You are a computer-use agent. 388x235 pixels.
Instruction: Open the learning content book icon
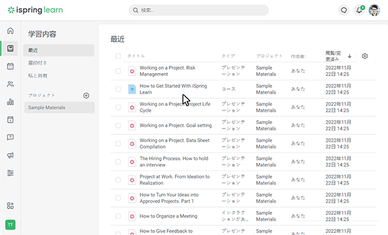tap(10, 48)
